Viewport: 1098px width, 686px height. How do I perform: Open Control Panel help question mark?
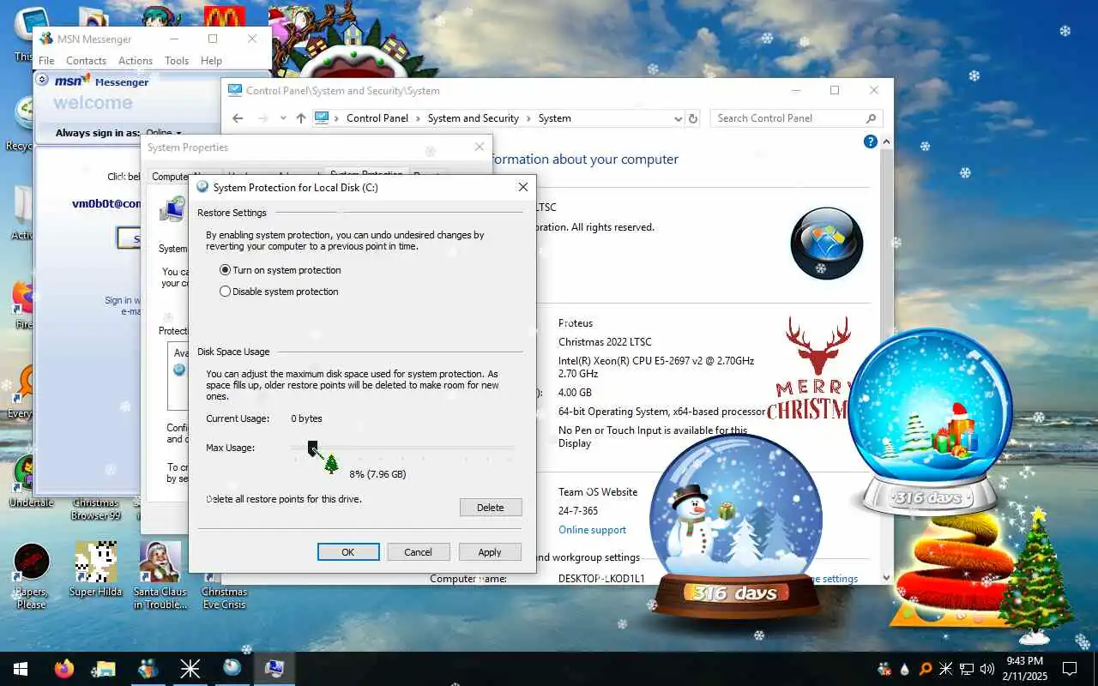pyautogui.click(x=870, y=141)
